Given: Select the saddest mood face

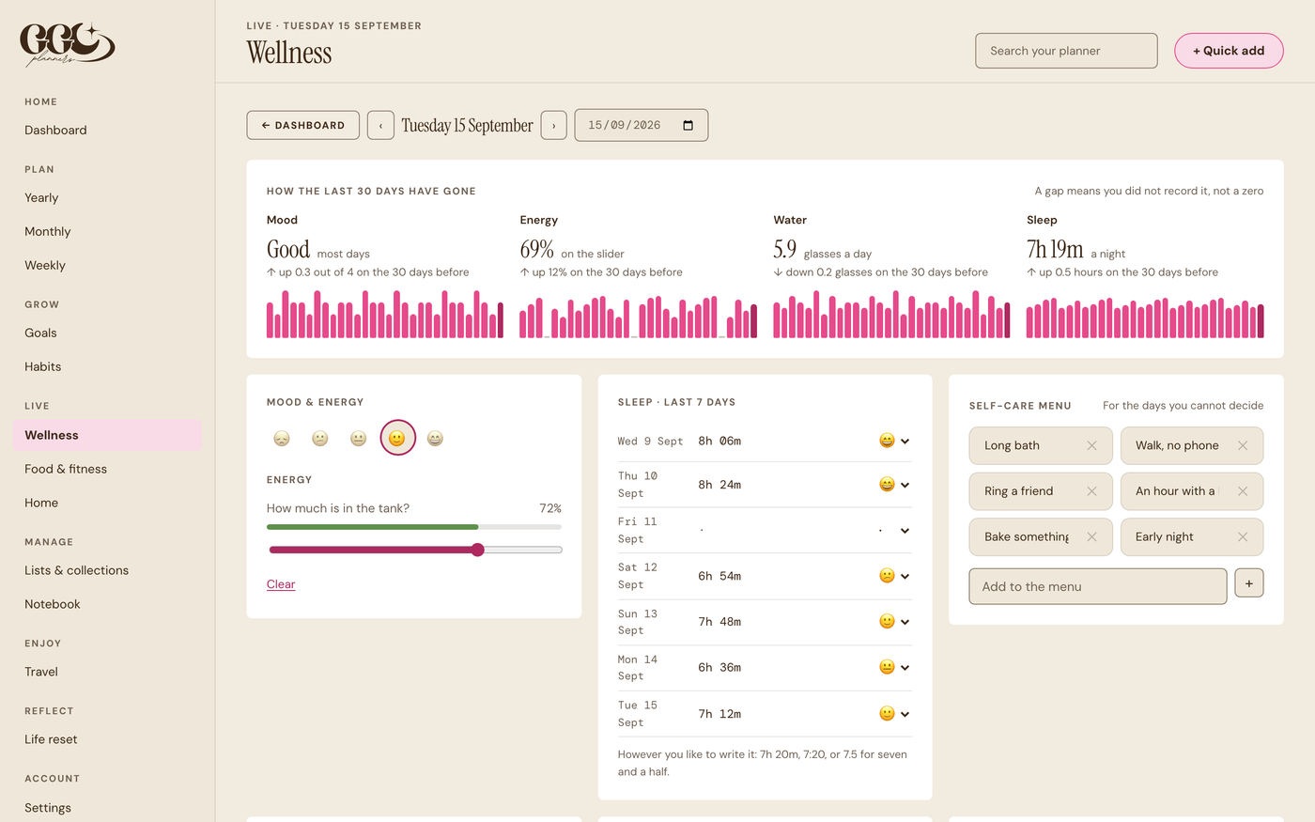Looking at the screenshot, I should [282, 438].
